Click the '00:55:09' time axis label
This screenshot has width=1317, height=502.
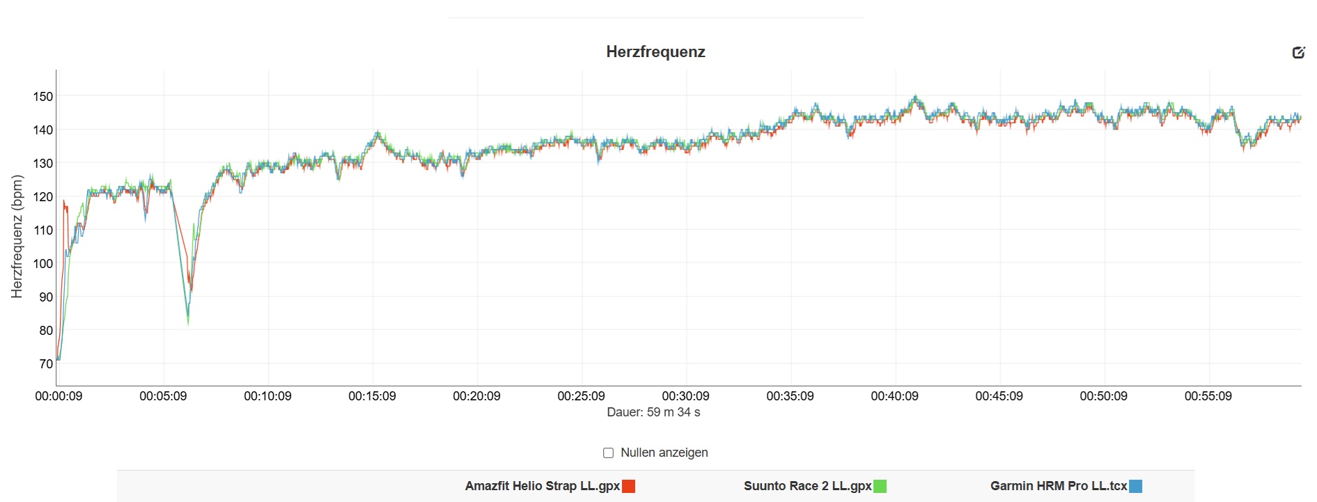coord(1208,396)
